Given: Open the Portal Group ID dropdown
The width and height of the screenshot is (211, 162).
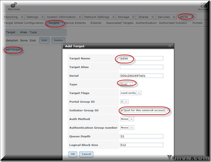Looking at the screenshot, I should pyautogui.click(x=124, y=102).
